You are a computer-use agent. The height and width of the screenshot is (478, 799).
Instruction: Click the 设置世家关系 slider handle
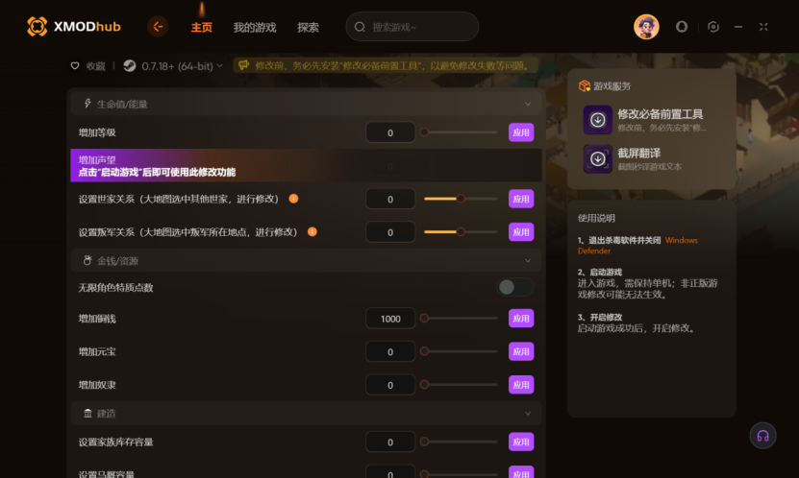(x=461, y=199)
